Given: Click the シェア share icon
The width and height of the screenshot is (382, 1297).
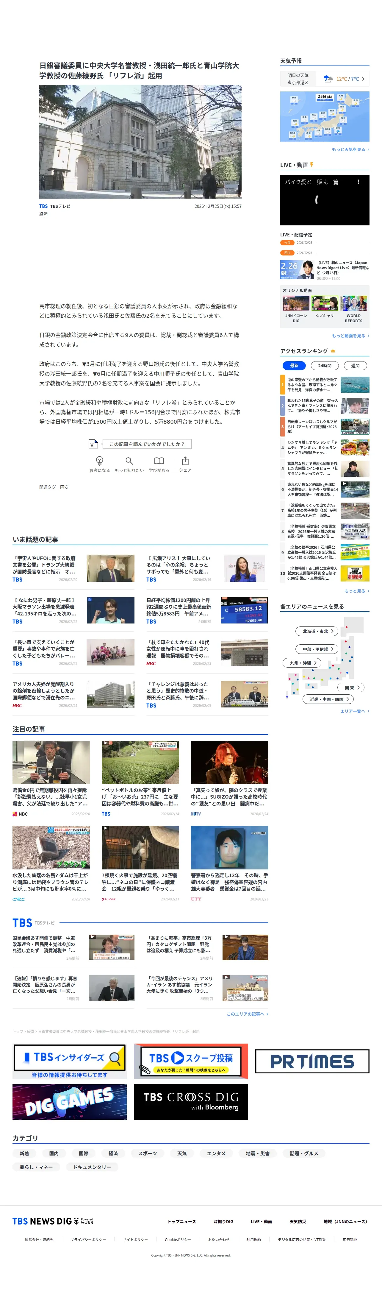Looking at the screenshot, I should click(185, 461).
